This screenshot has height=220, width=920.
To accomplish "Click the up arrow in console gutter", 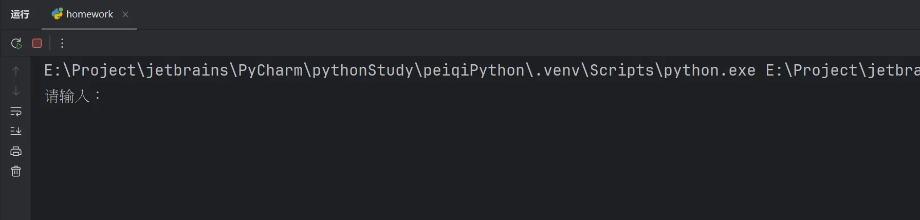I will [16, 70].
